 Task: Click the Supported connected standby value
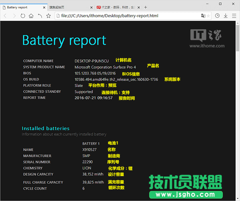click(x=84, y=91)
